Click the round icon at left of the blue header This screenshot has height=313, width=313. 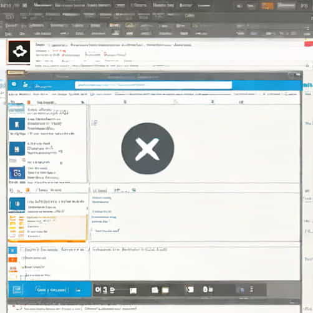click(x=14, y=84)
